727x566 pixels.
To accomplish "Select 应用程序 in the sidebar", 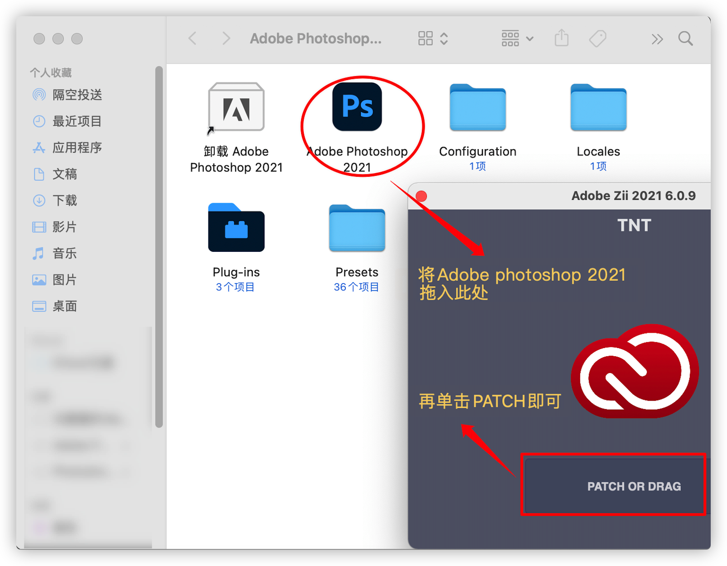I will pyautogui.click(x=77, y=148).
